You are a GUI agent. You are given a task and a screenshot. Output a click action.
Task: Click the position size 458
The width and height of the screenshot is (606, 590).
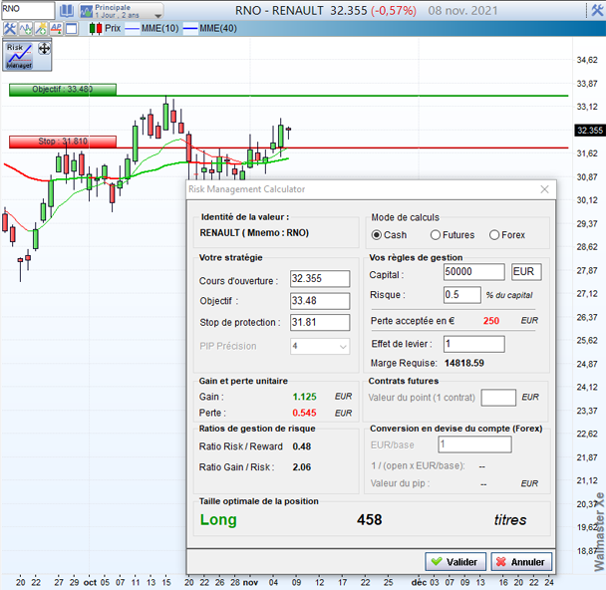point(370,520)
